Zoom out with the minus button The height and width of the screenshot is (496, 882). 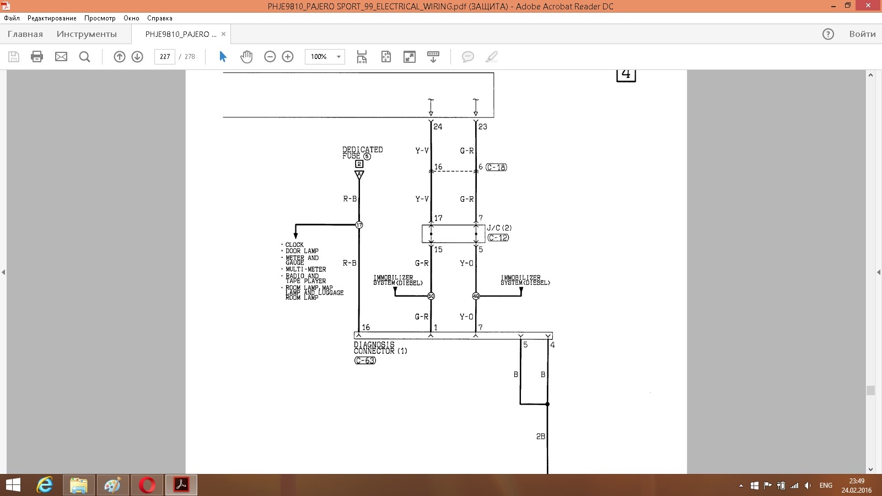[270, 57]
